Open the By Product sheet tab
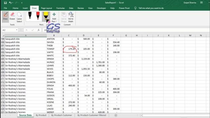The height and width of the screenshot is (118, 210). pos(41,115)
